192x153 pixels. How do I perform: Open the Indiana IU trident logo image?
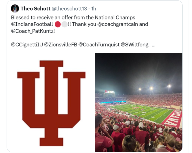pos(51,102)
